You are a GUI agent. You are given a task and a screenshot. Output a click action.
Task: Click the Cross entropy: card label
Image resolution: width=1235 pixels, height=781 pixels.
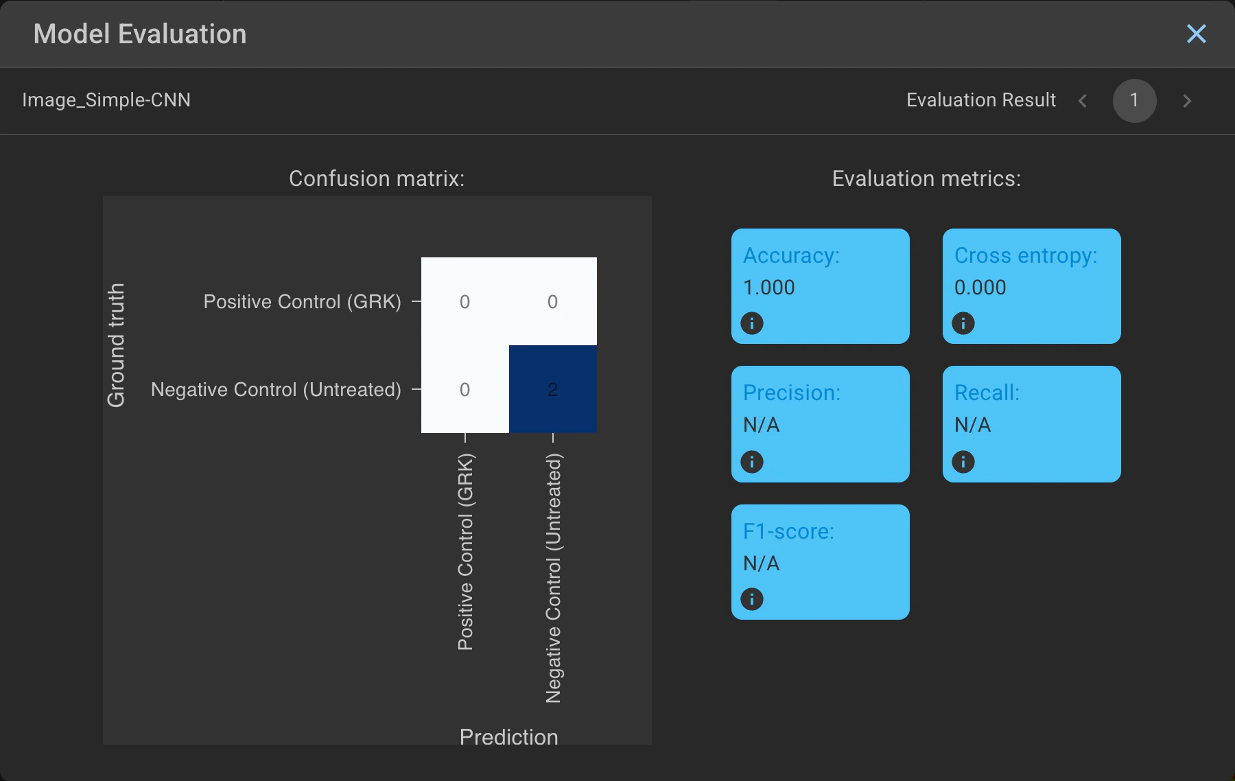1026,255
